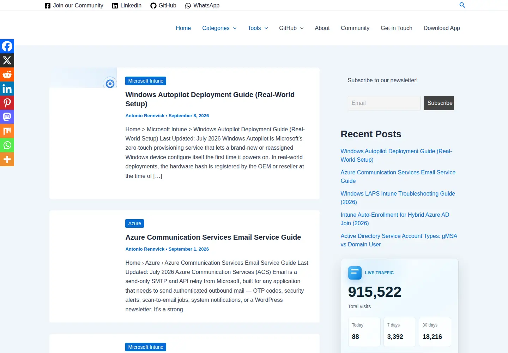
Task: Click LIVE TRAFFIC label
Action: tap(379, 273)
